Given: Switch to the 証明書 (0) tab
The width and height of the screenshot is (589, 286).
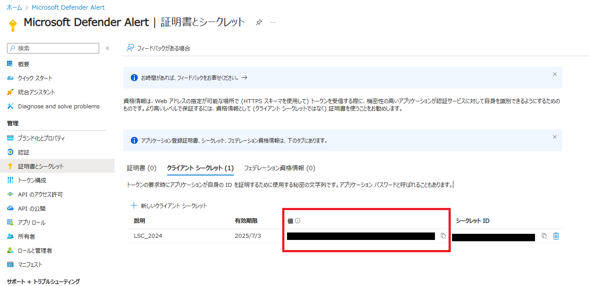Looking at the screenshot, I should pyautogui.click(x=142, y=168).
